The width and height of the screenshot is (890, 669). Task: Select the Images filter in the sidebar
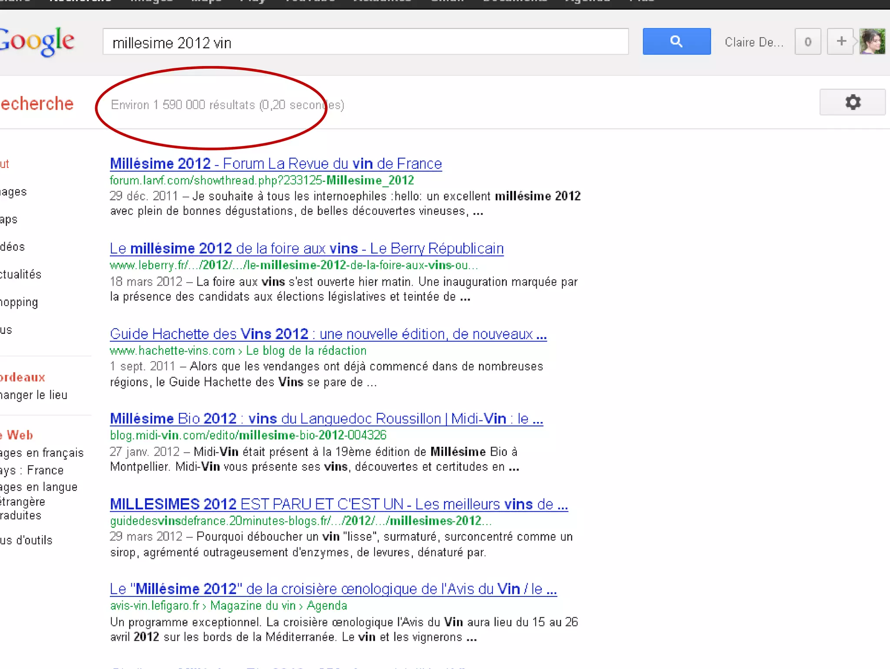[x=13, y=192]
